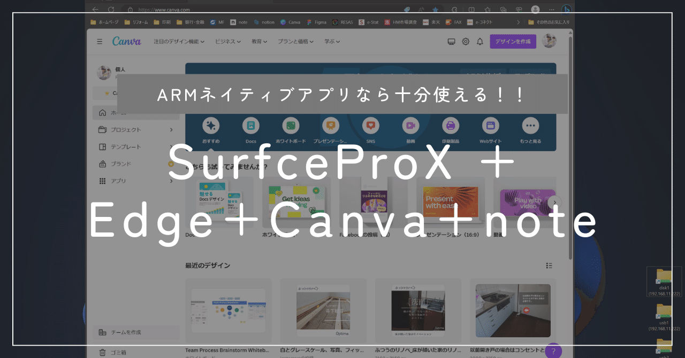
Task: Open the Team Process Brainstorm design thumbnail
Action: click(x=229, y=311)
